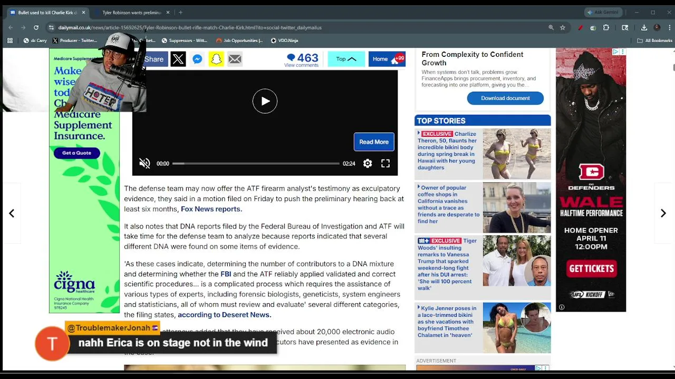Open video settings gear icon

click(x=368, y=164)
